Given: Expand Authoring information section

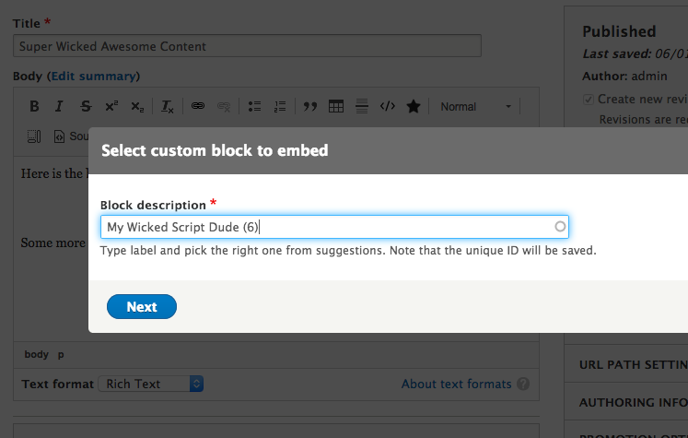Looking at the screenshot, I should [632, 402].
